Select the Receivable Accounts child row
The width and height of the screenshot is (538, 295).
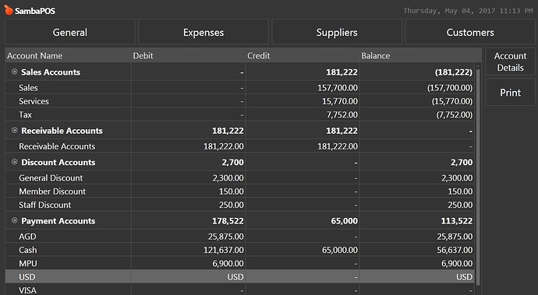tap(240, 146)
